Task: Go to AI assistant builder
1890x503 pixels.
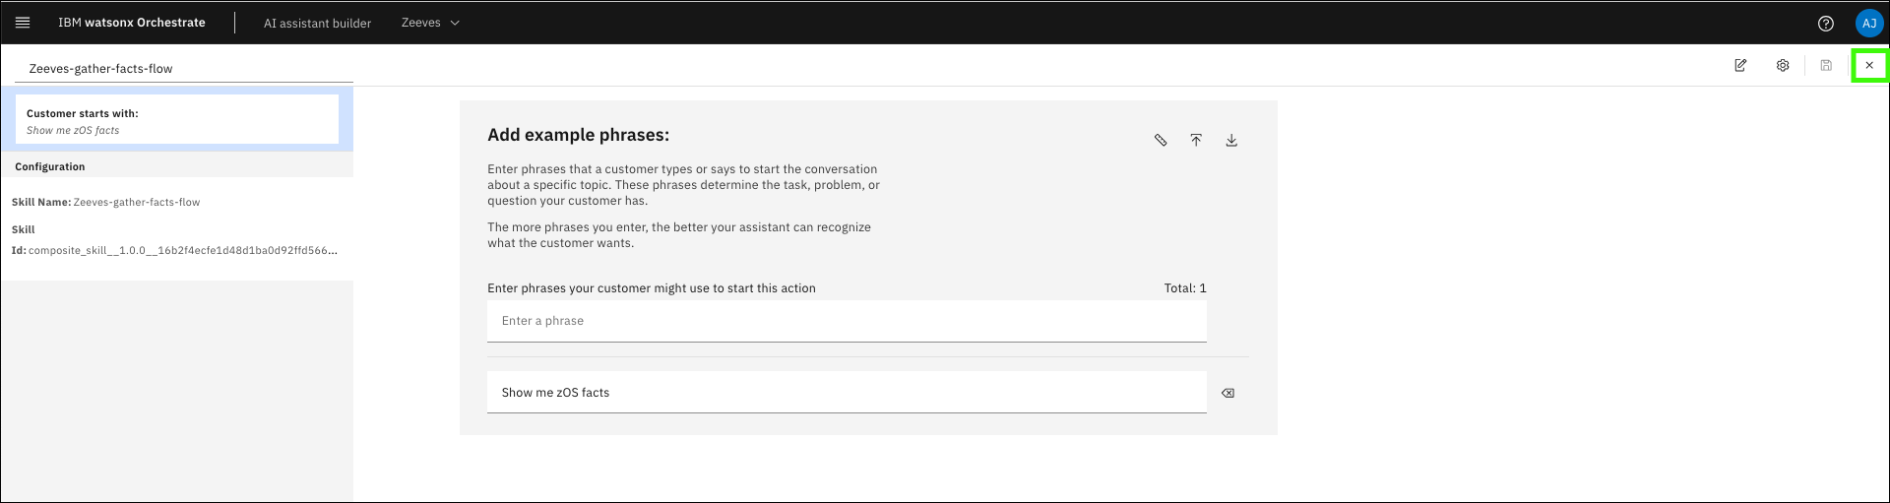Action: (317, 24)
